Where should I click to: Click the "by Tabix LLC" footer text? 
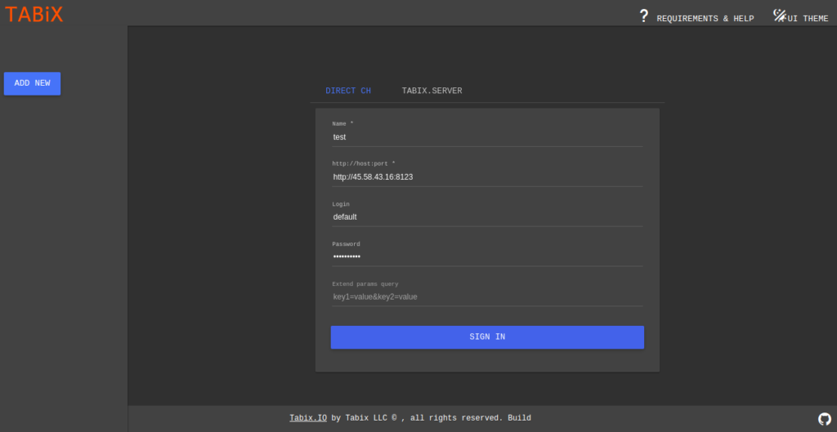360,418
